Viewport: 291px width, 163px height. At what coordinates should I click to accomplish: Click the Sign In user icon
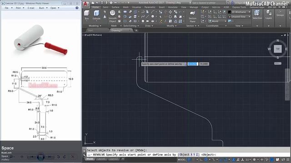click(x=232, y=3)
